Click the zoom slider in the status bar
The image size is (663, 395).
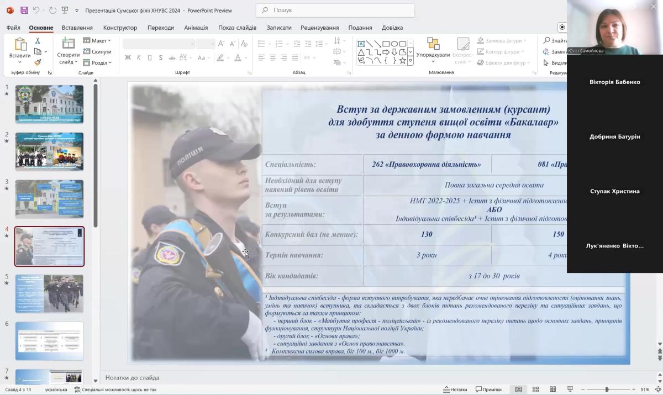[x=606, y=389]
